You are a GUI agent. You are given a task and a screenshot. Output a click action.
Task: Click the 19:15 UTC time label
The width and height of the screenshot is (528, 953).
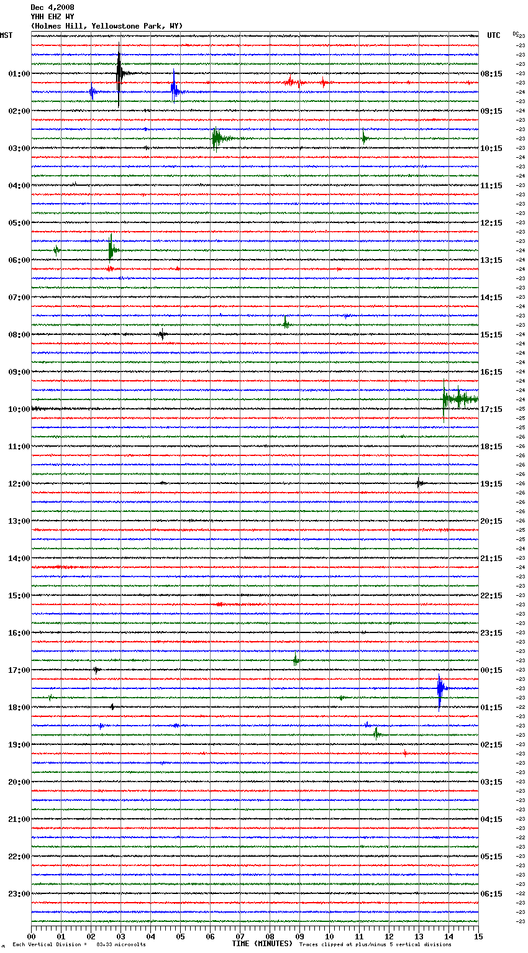(491, 484)
